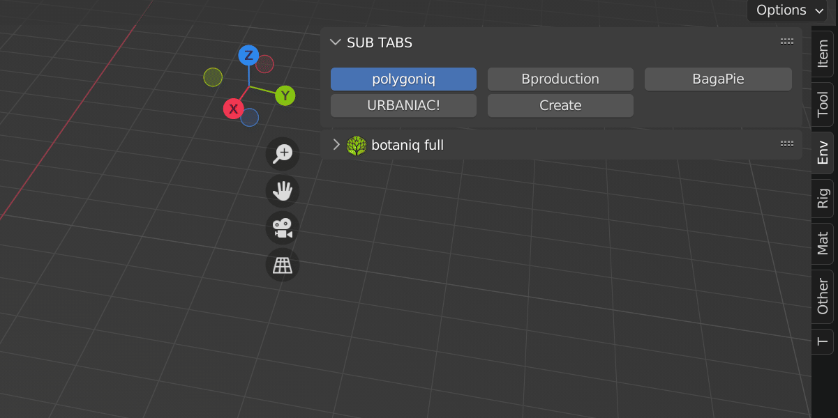Click the botaniq tree logo icon

357,145
